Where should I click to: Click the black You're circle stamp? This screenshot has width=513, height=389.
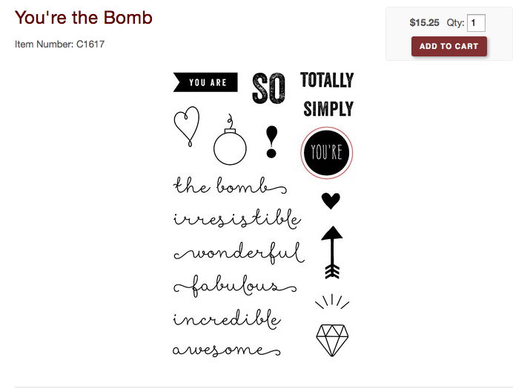point(326,153)
